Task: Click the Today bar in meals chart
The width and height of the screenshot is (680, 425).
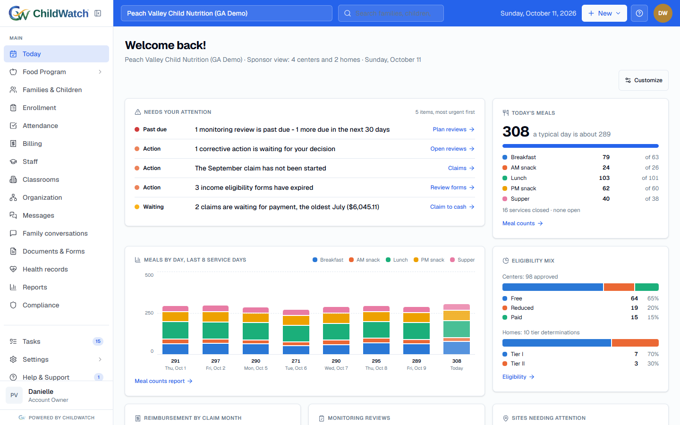Action: (457, 329)
